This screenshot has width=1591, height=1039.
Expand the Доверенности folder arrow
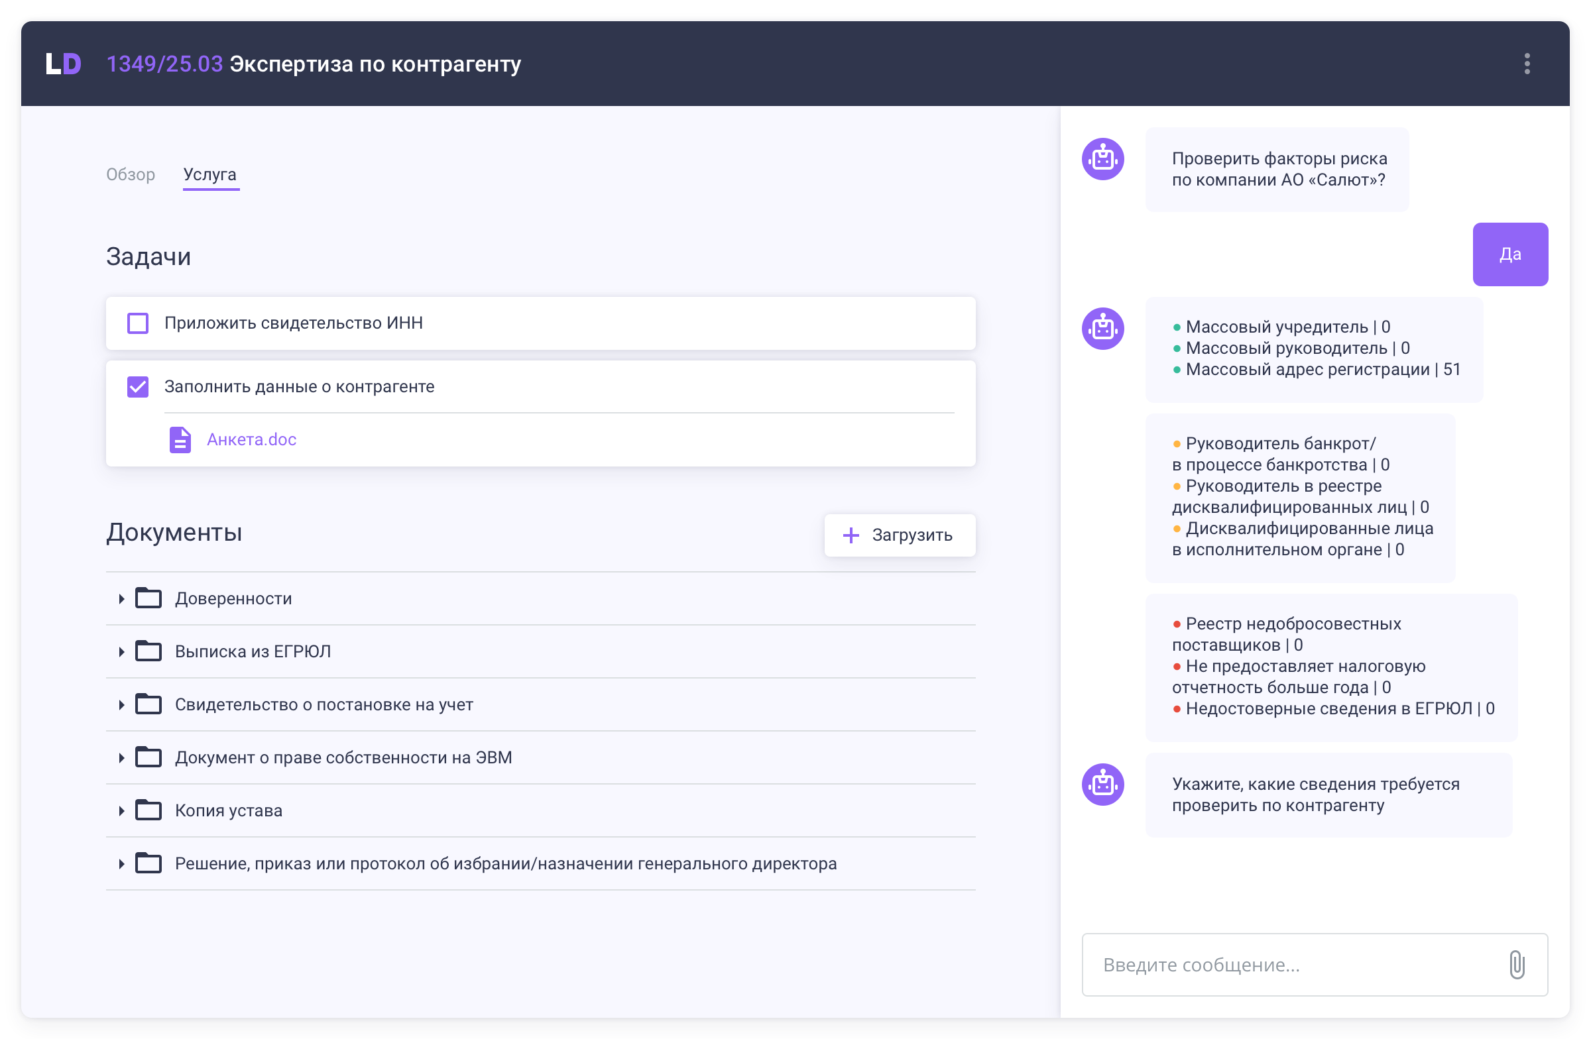121,598
